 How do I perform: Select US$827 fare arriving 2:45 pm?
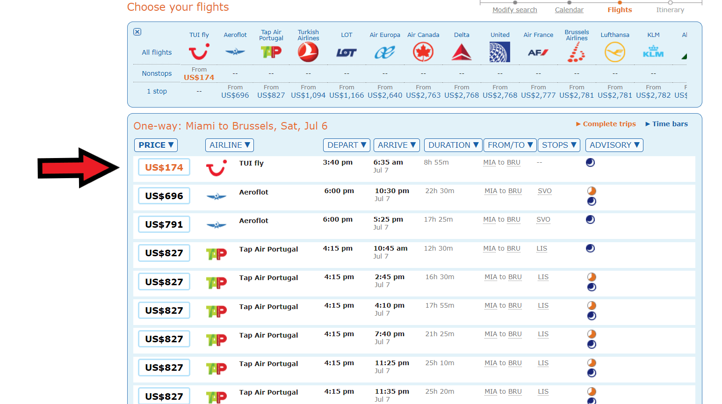coord(164,281)
